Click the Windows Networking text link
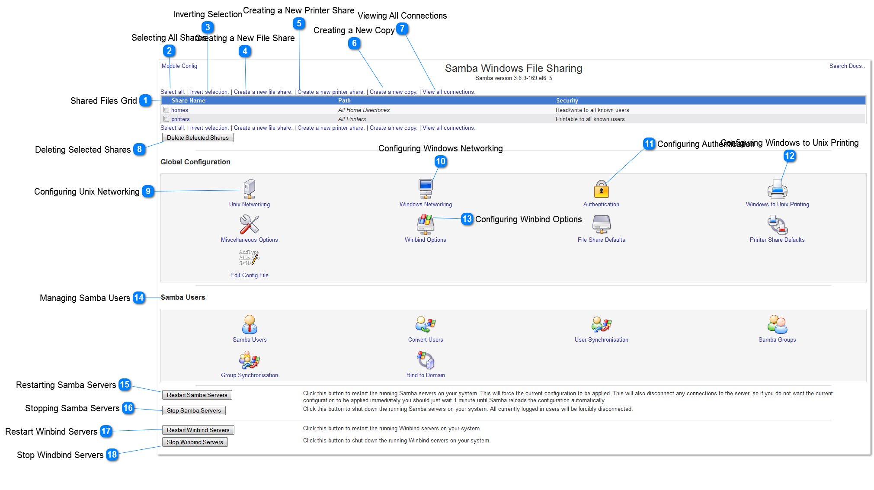Viewport: 874px width, 490px height. coord(426,205)
